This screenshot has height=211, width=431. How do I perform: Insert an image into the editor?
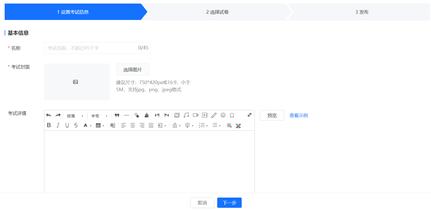tap(177, 115)
